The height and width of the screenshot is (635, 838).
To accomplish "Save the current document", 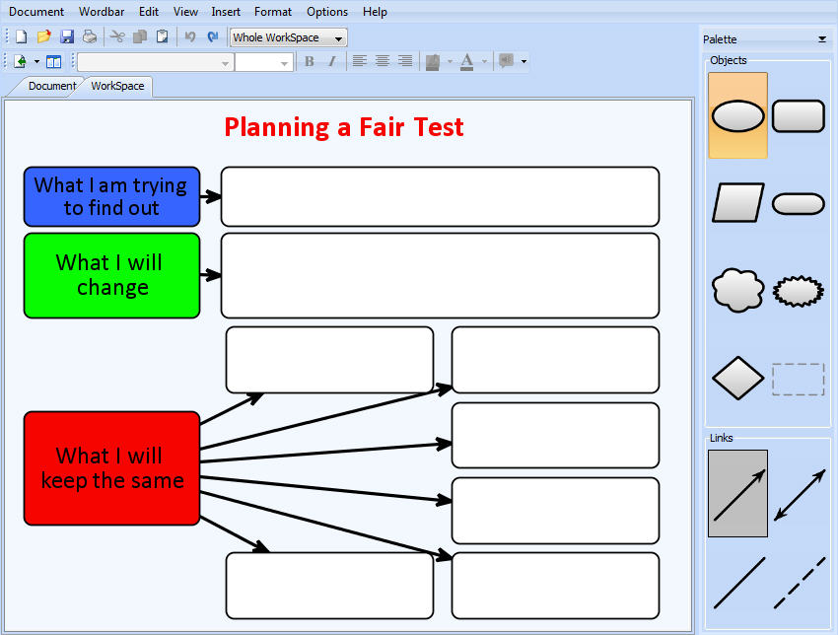I will point(66,35).
